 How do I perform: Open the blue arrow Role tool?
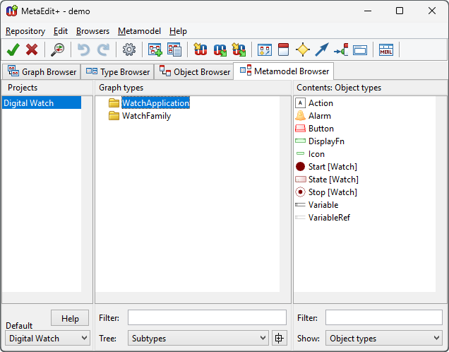322,49
